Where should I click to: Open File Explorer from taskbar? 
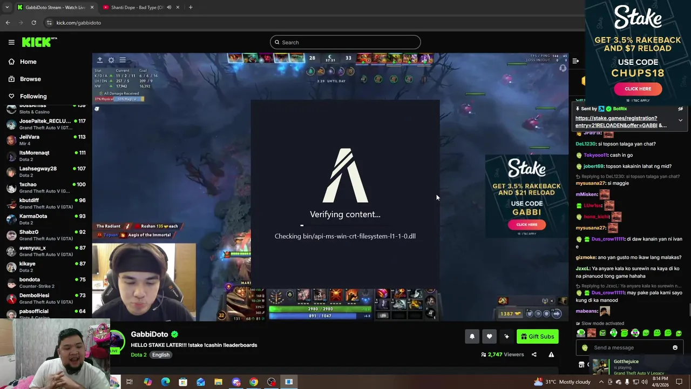coord(218,382)
